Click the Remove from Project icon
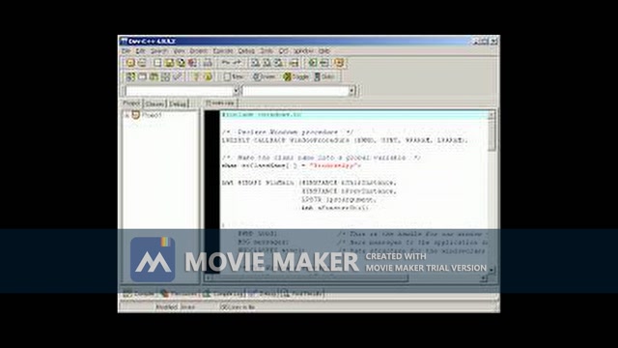Viewport: 618px width, 348px height. 324,63
